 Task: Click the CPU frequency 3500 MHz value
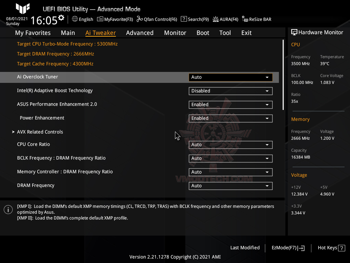[x=300, y=64]
